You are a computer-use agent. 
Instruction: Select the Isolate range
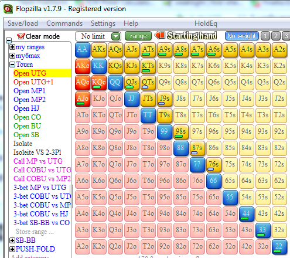coord(23,144)
